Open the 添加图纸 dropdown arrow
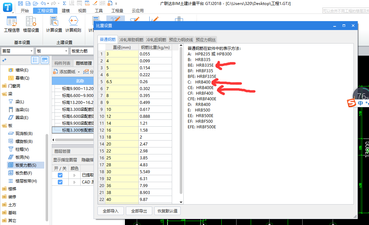 click(79, 72)
